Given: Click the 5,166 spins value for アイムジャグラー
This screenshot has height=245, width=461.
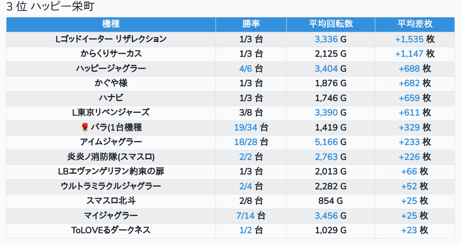Looking at the screenshot, I should pos(326,142).
